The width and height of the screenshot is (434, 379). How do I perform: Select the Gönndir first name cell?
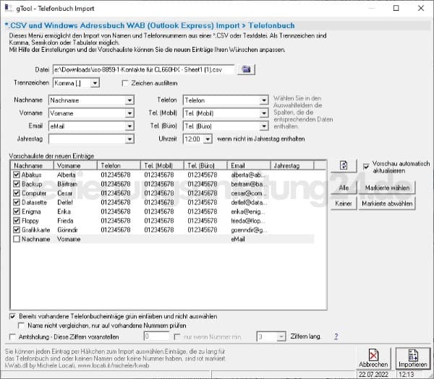pos(67,230)
